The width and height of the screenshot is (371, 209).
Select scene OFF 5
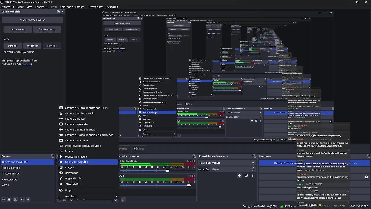(x=27, y=185)
